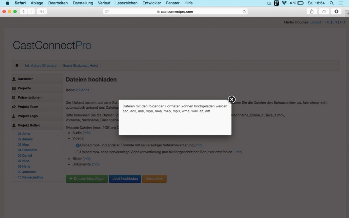This screenshot has width=349, height=218.
Task: Switch language to RU
Action: (x=342, y=22)
